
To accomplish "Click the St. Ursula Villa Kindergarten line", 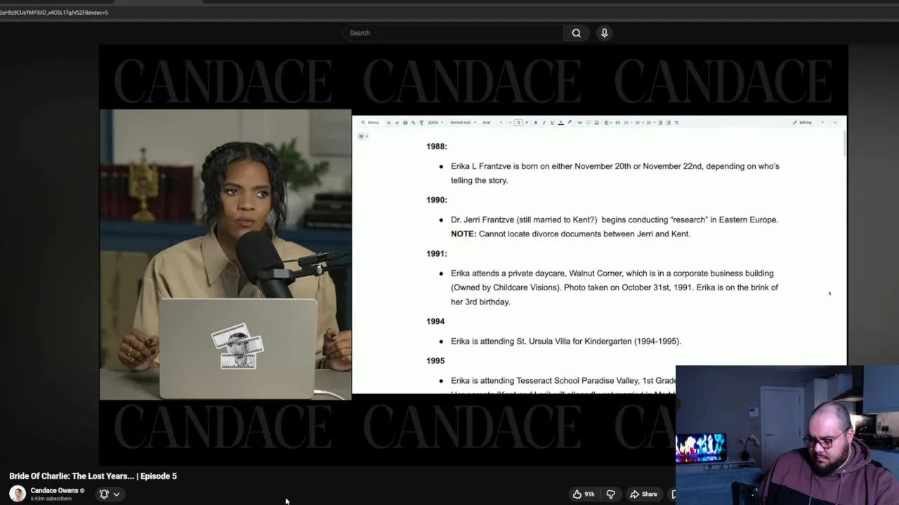I will click(566, 341).
